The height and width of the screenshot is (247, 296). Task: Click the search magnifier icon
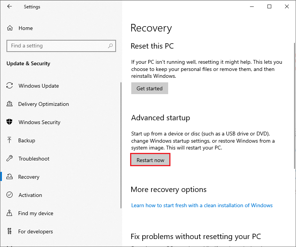[x=110, y=46]
